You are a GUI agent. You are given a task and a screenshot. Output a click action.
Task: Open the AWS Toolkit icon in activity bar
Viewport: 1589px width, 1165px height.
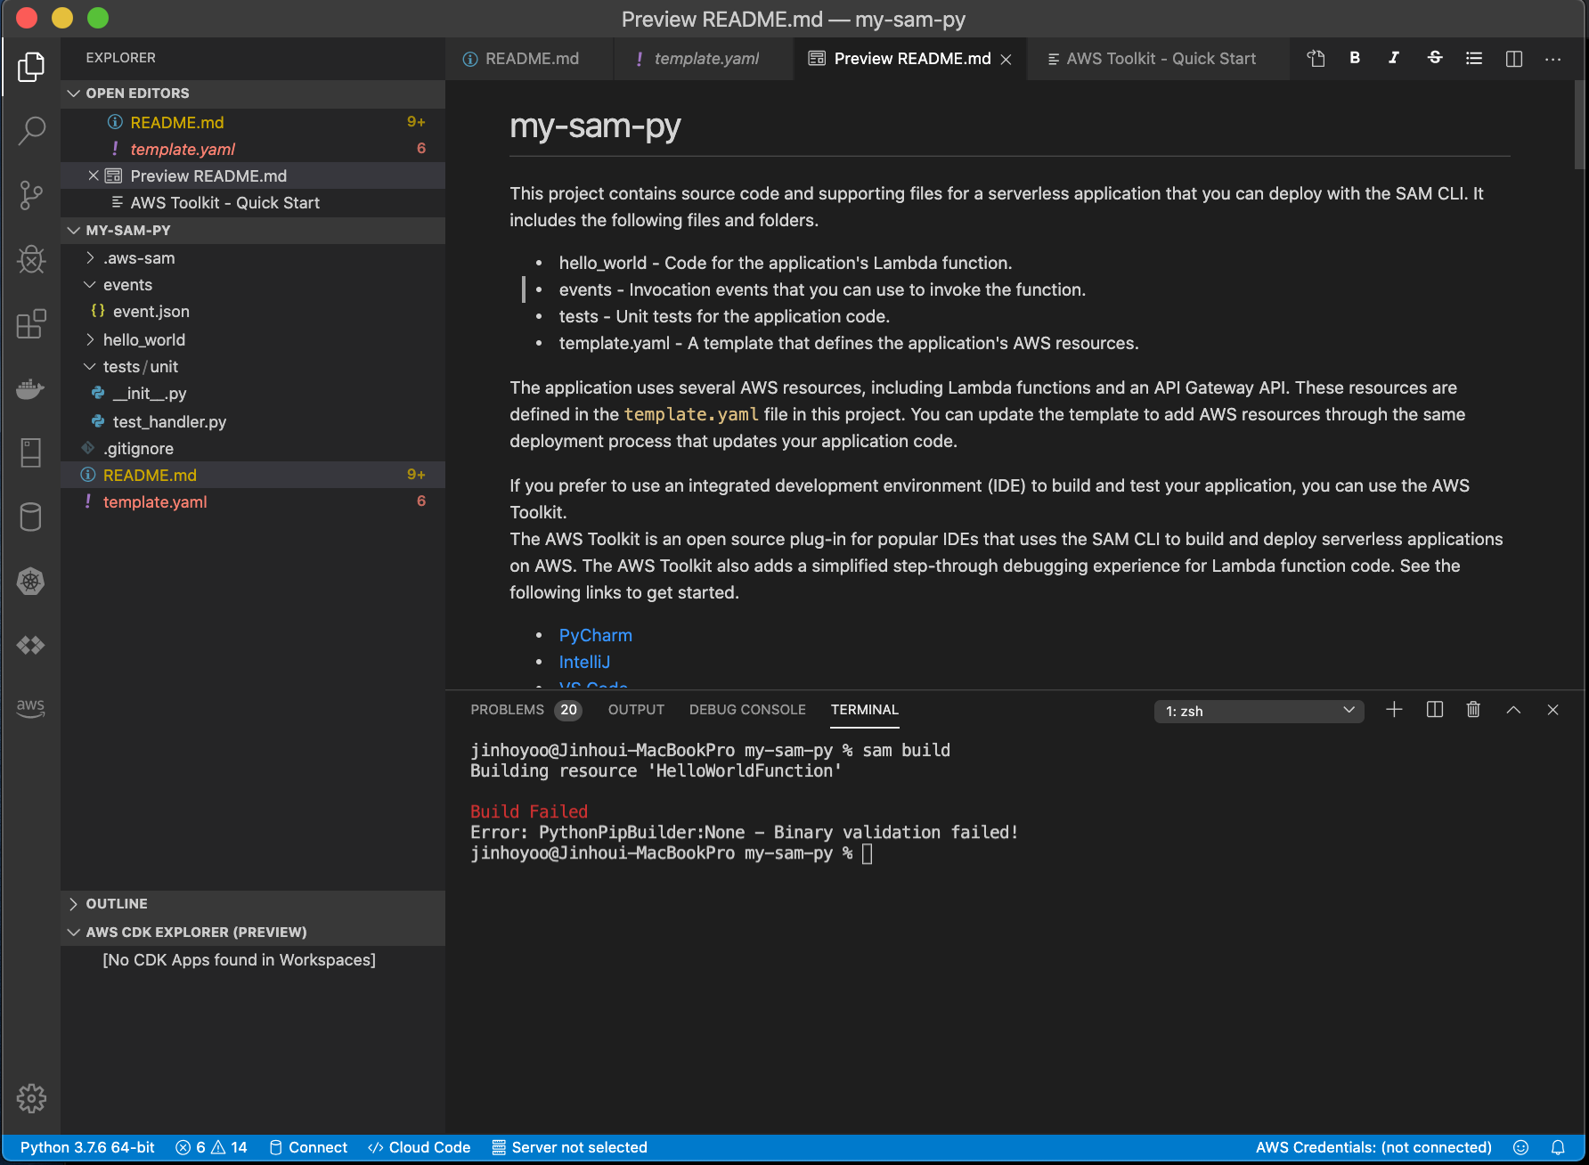pos(31,709)
